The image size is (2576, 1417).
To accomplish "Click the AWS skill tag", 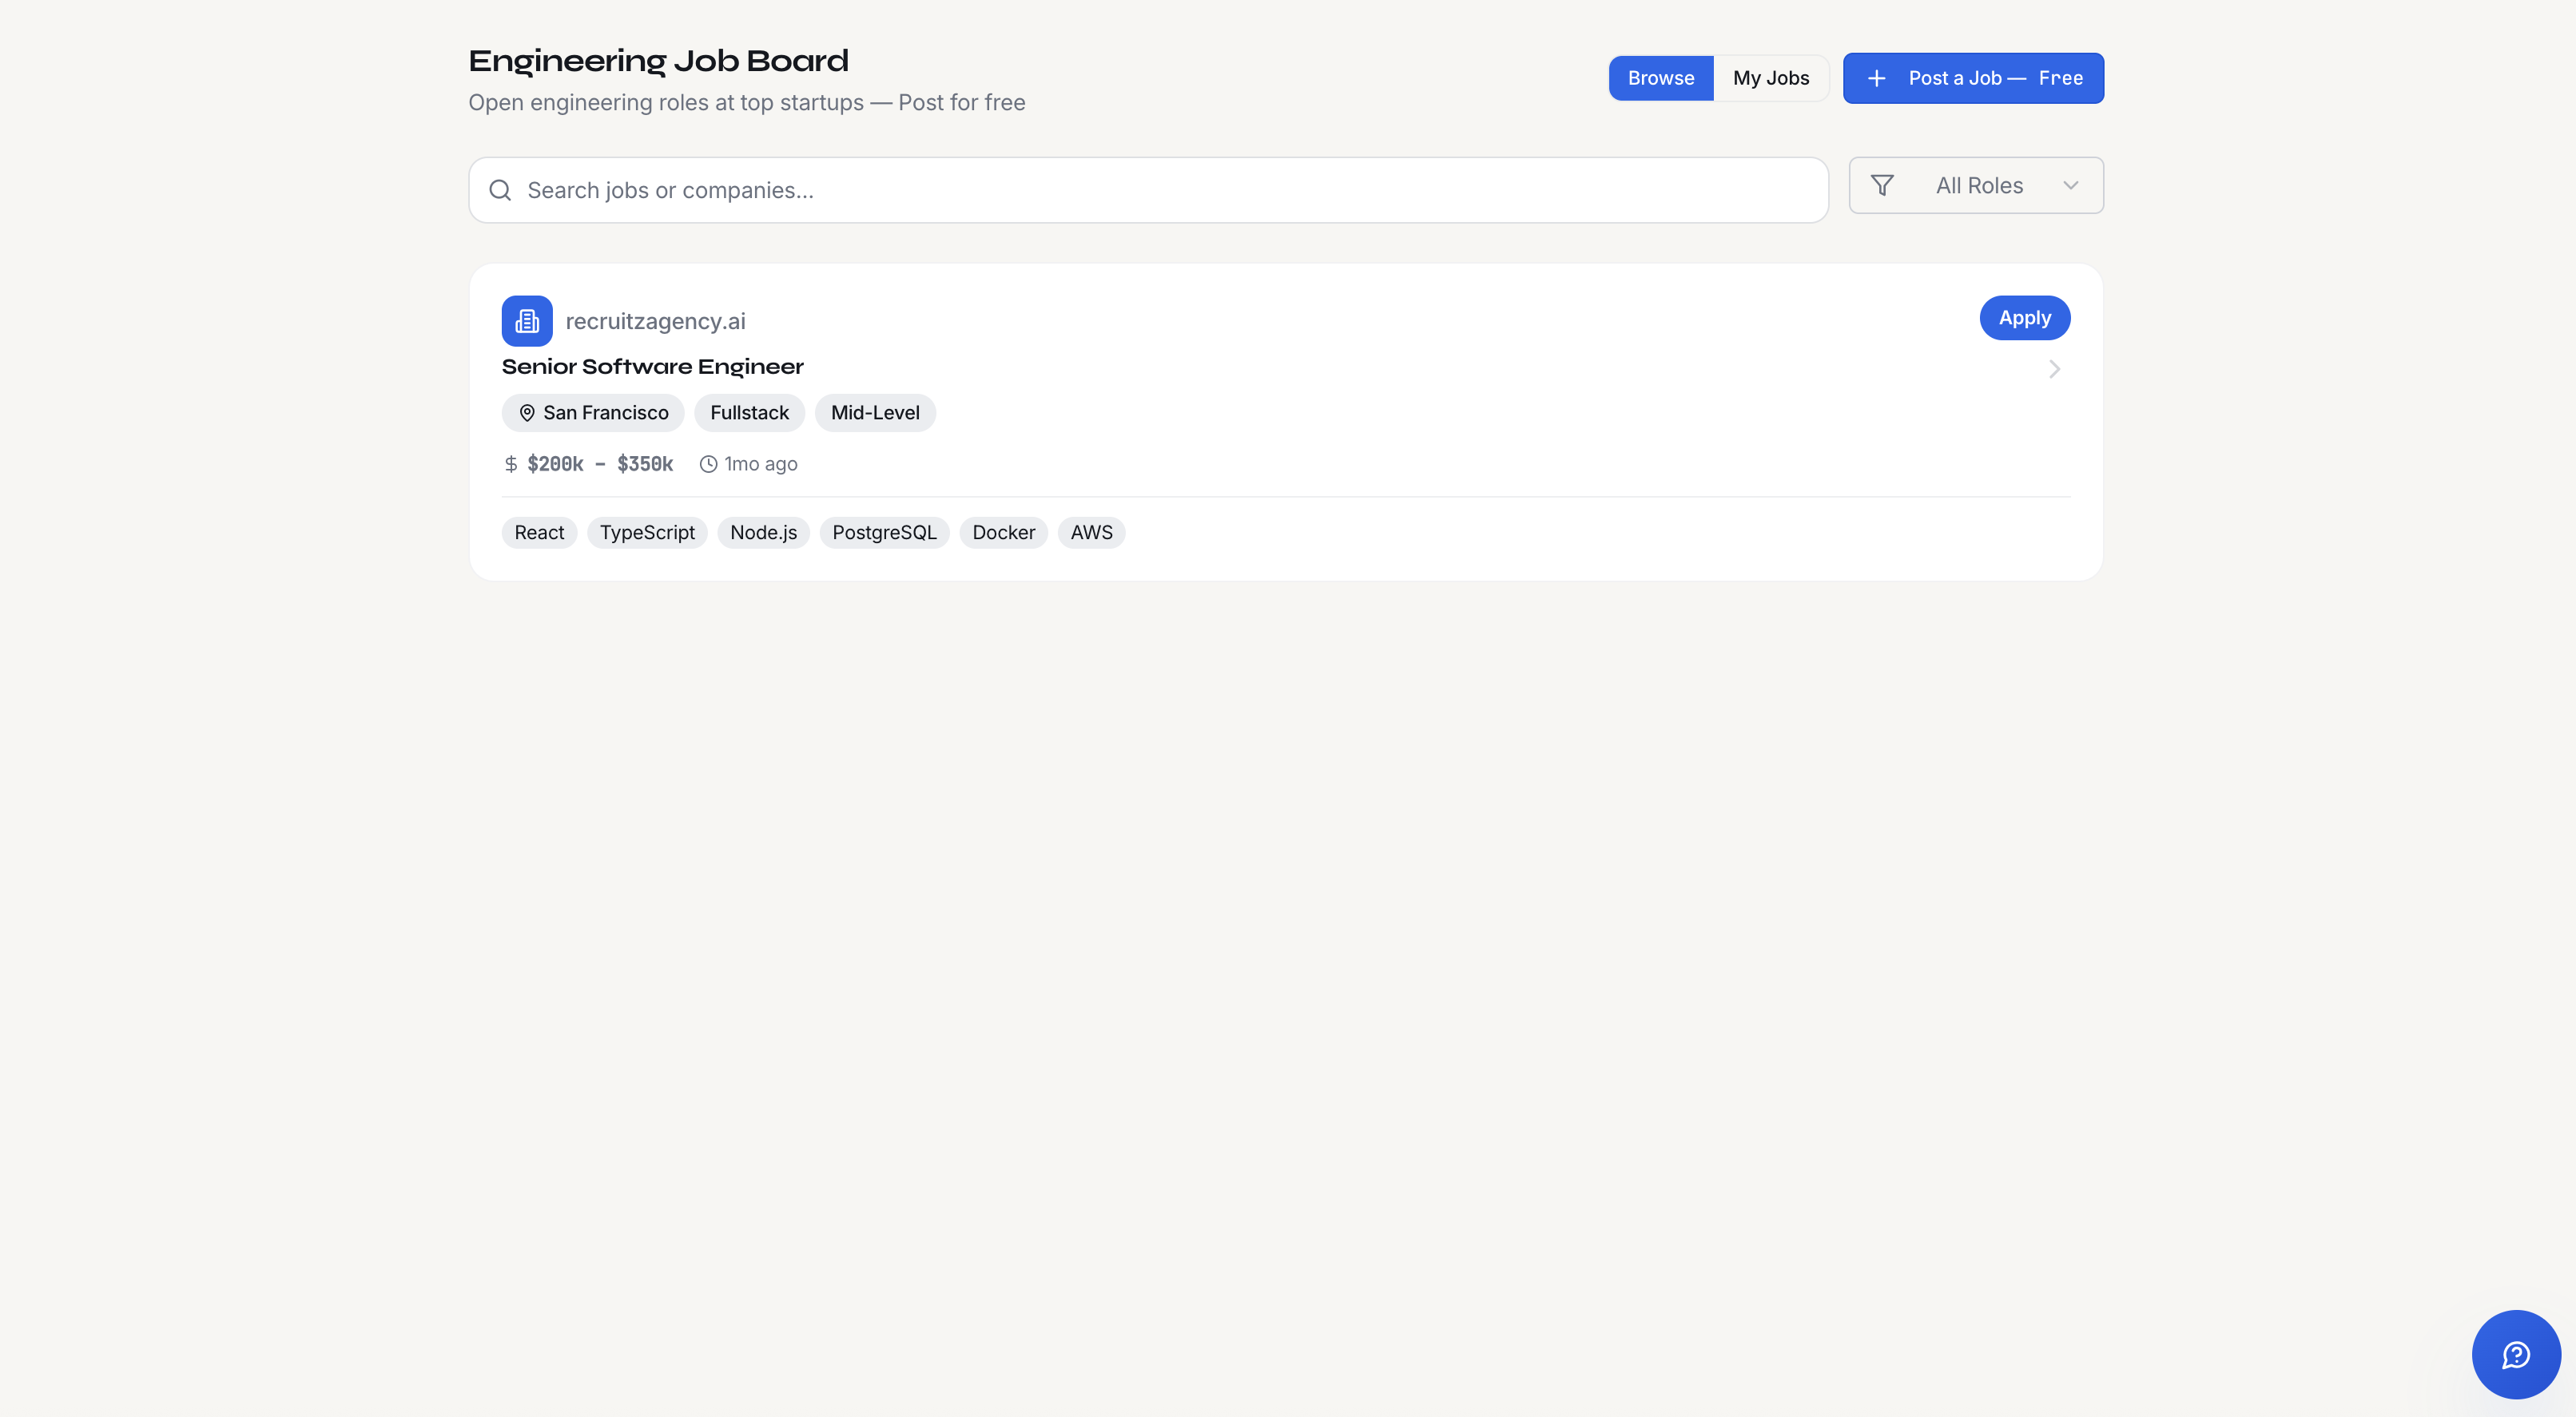I will click(1091, 533).
